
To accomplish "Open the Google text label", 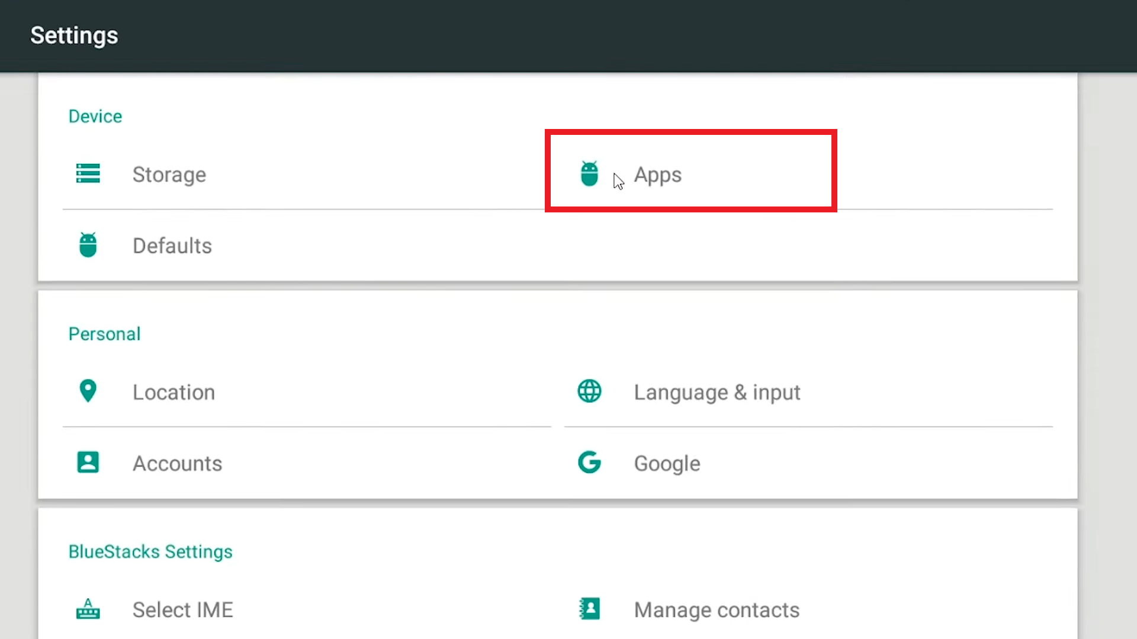I will (667, 463).
